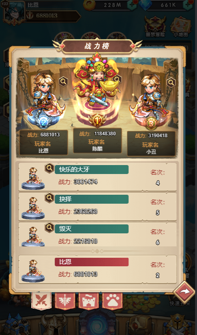The height and width of the screenshot is (335, 197).
Task: Tap the player avatar portrait at top
Action: tap(14, 13)
